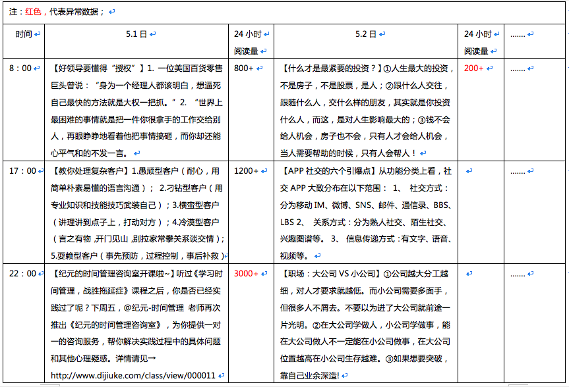This screenshot has width=569, height=387.
Task: Select the 8:00 time cell
Action: pyautogui.click(x=20, y=68)
